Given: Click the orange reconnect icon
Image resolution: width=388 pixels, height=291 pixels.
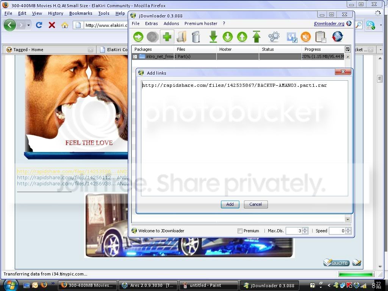Looking at the screenshot, I should (x=306, y=37).
